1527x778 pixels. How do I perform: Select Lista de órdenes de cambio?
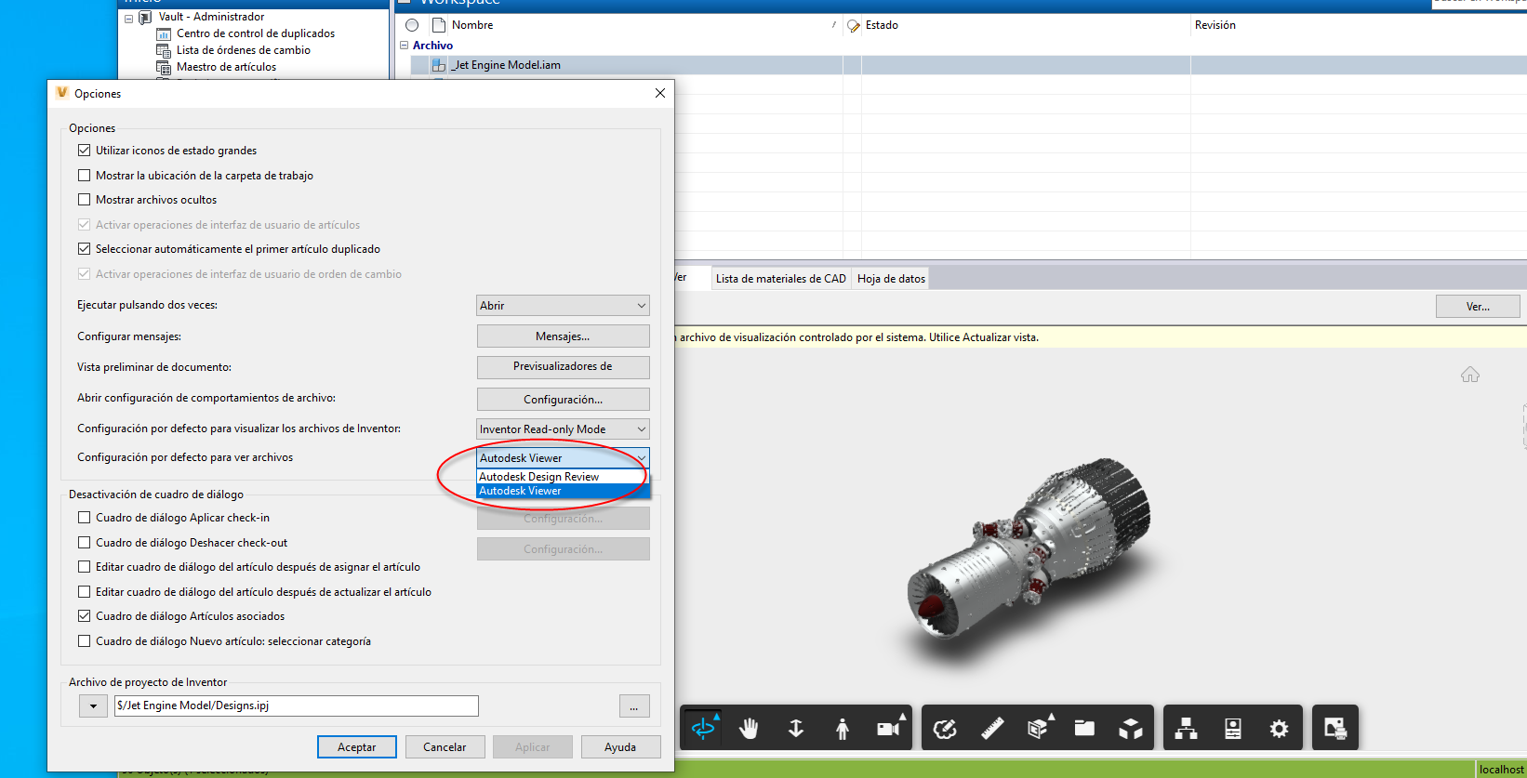click(x=244, y=50)
